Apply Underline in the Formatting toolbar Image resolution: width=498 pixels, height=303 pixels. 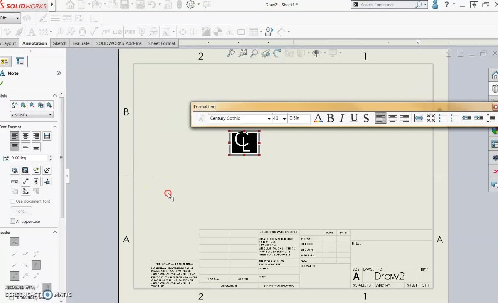[x=354, y=118]
